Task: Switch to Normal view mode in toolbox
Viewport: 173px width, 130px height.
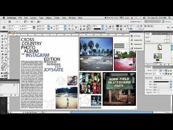Action: click(x=2, y=76)
